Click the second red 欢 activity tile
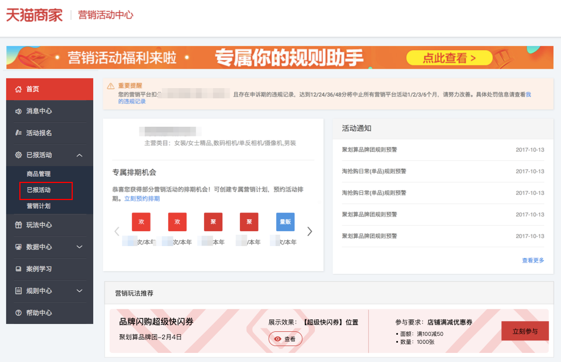The width and height of the screenshot is (561, 362). click(177, 222)
